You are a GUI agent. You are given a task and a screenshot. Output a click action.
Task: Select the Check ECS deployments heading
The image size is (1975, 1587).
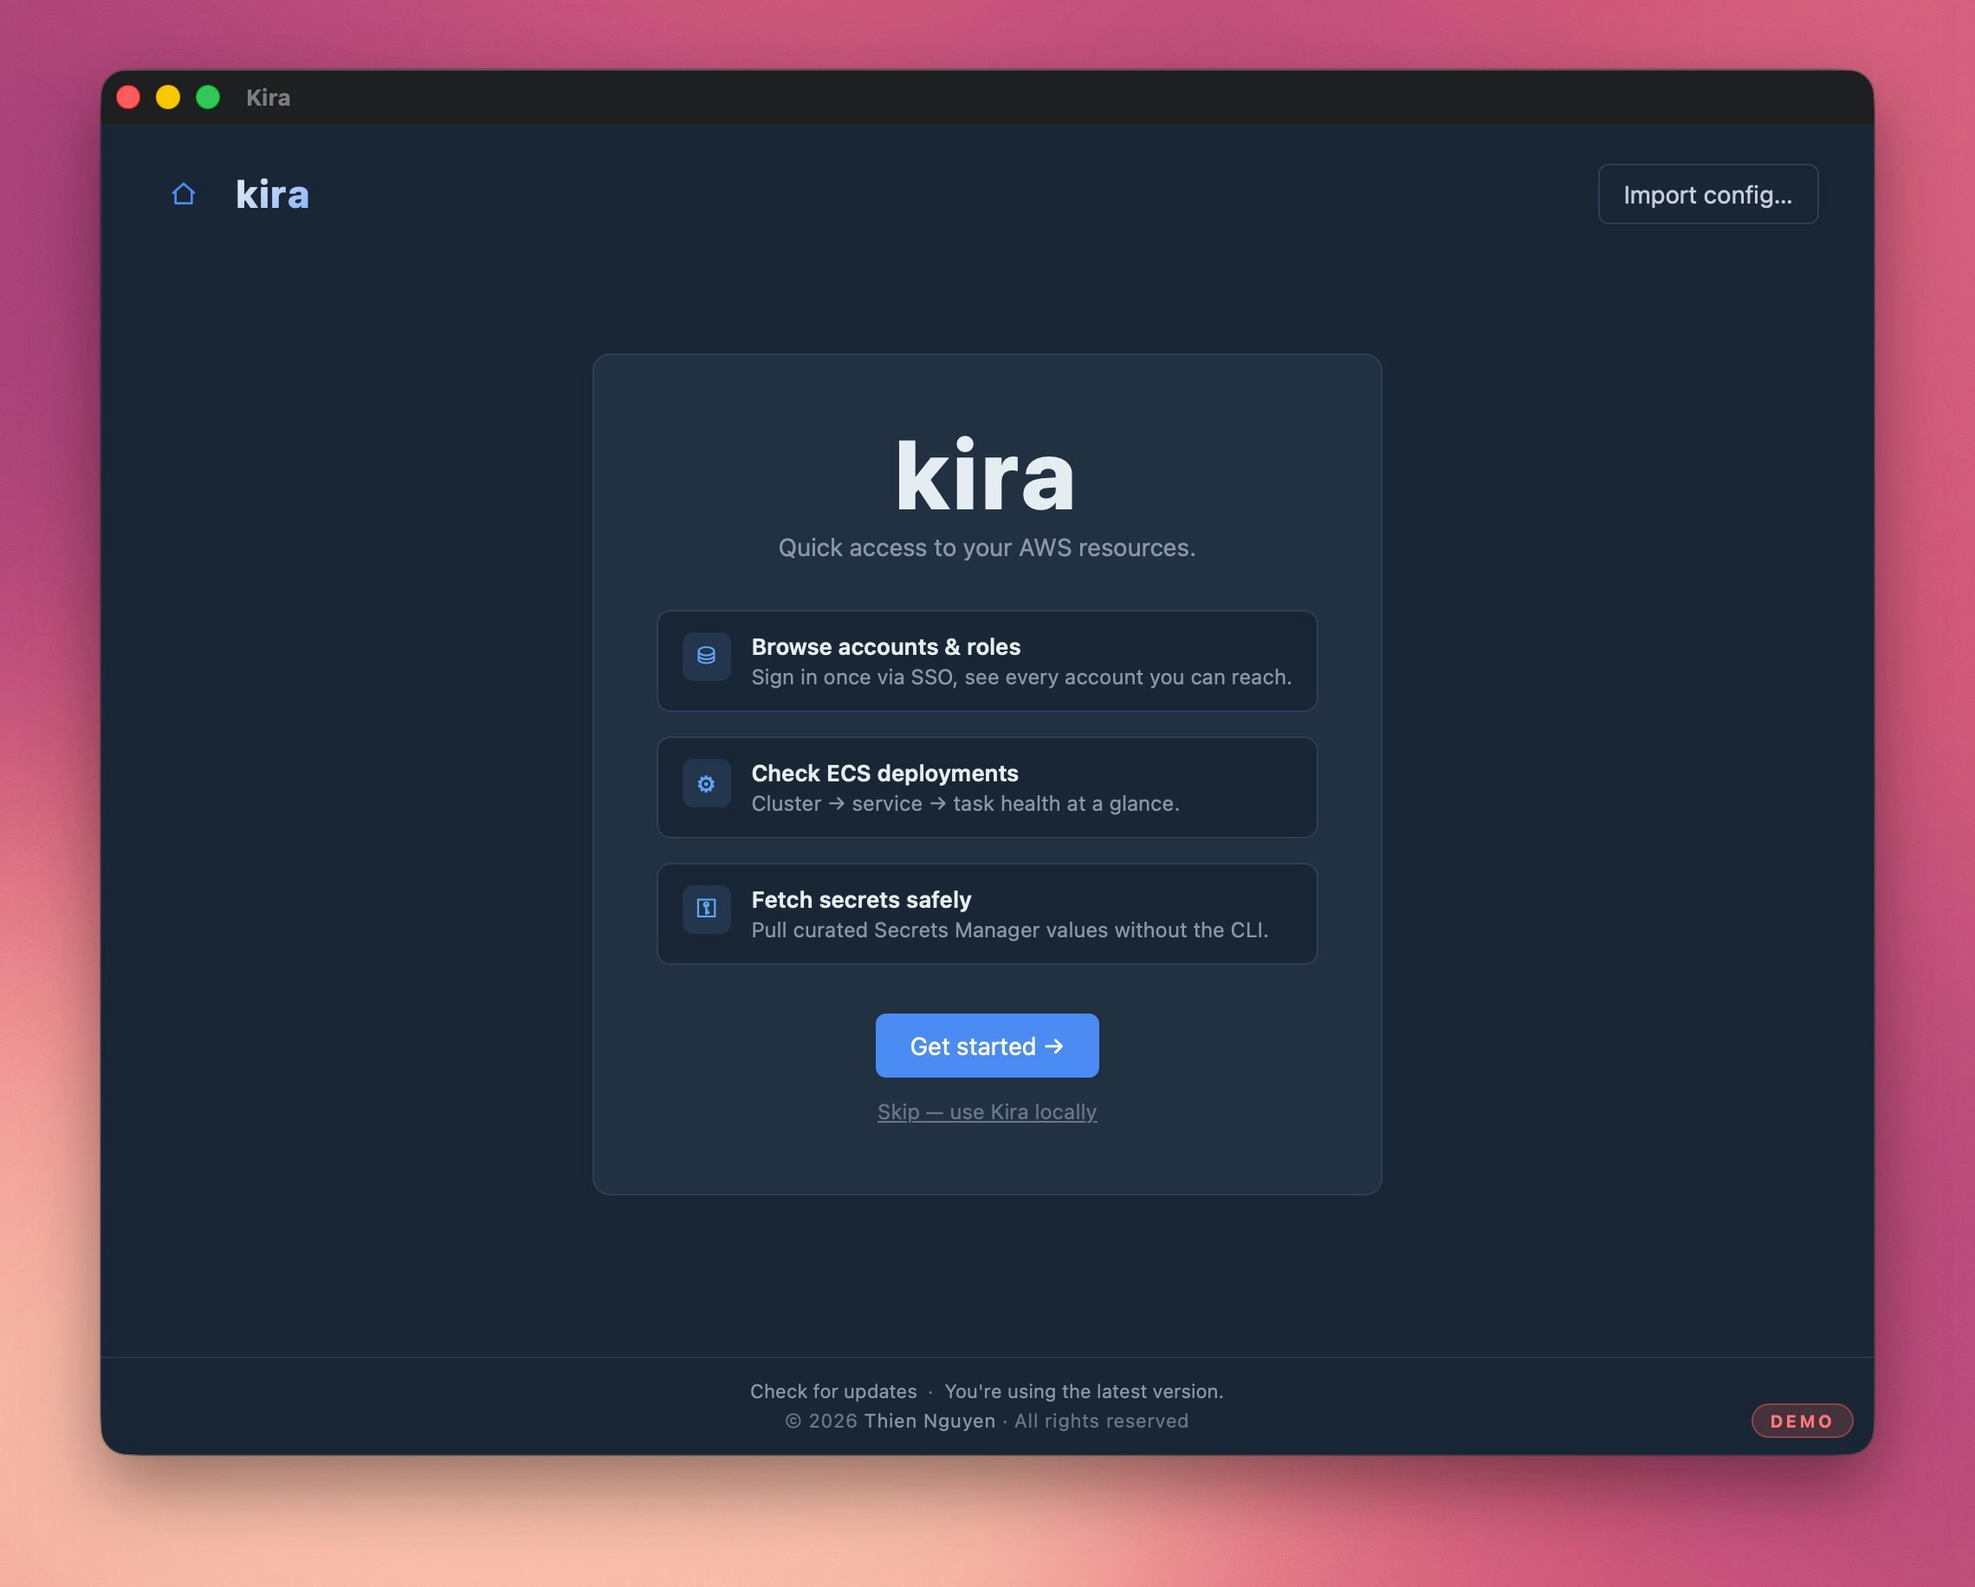click(x=885, y=774)
